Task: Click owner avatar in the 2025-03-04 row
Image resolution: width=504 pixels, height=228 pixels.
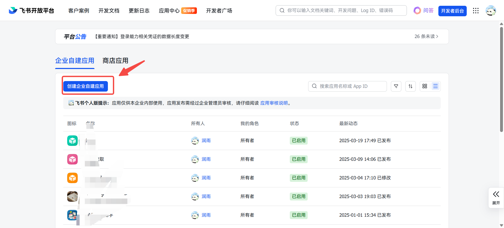Action: pos(195,178)
